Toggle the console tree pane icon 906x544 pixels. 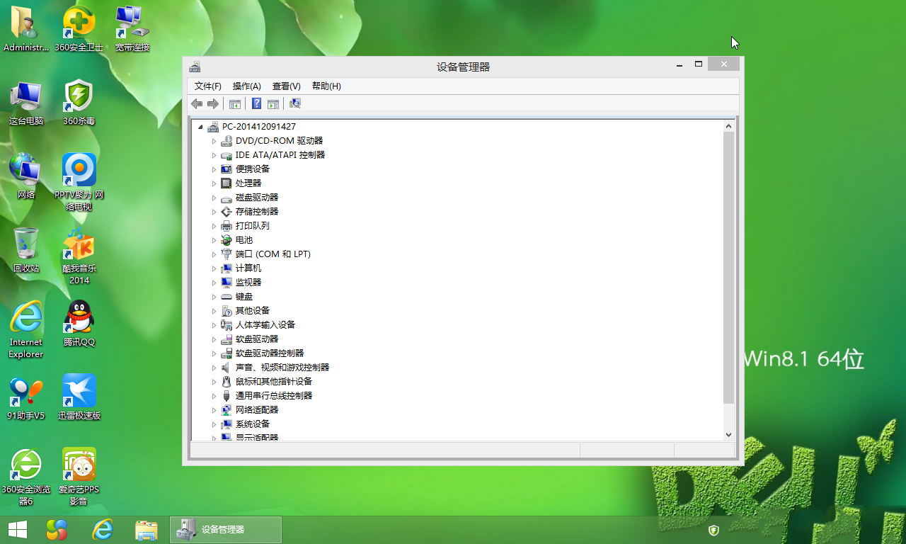point(234,103)
